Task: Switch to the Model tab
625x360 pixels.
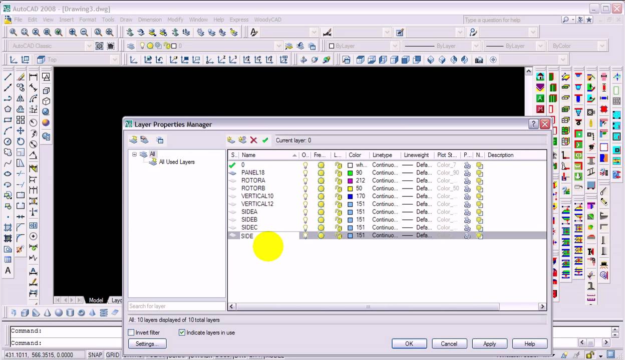Action: point(96,300)
